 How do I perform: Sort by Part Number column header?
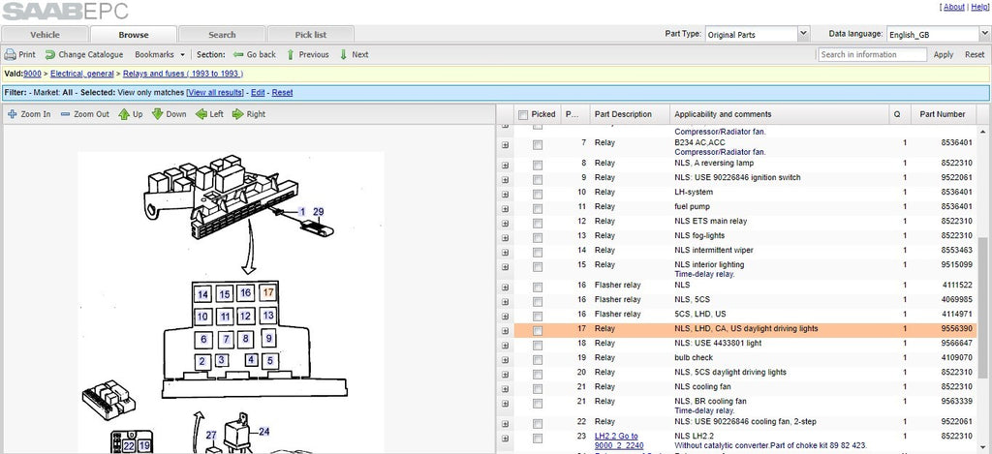pyautogui.click(x=942, y=114)
